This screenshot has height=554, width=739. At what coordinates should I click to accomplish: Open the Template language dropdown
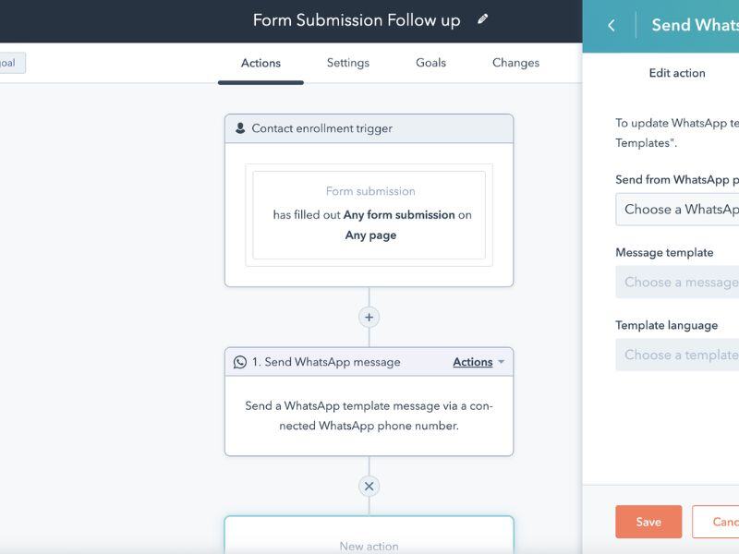point(677,355)
